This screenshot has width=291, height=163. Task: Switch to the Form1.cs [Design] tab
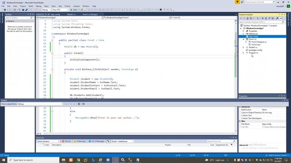[x=90, y=14]
